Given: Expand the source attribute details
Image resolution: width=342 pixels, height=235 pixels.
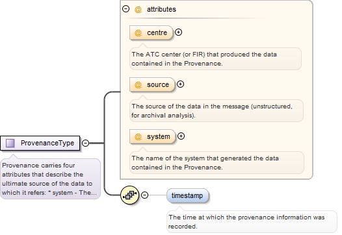Looking at the screenshot, I should click(180, 84).
